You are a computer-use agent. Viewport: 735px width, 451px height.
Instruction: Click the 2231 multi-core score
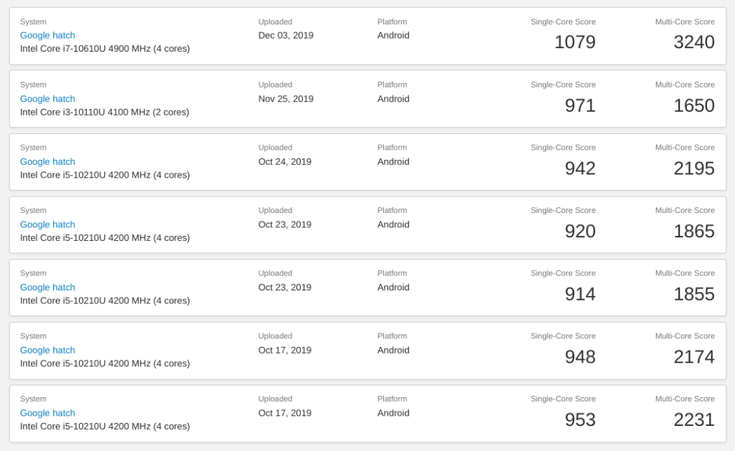point(694,419)
